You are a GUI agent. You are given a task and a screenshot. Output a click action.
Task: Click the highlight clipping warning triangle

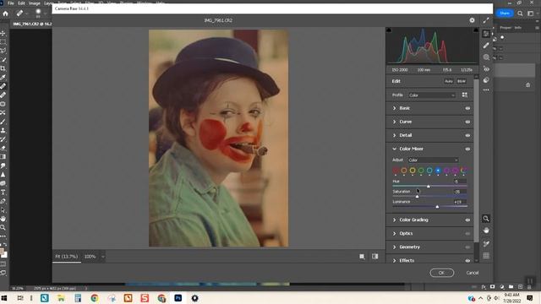point(476,30)
